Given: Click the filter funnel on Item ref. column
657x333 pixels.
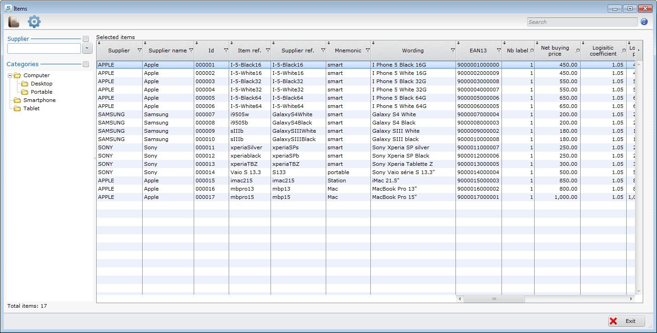Looking at the screenshot, I should coord(268,51).
